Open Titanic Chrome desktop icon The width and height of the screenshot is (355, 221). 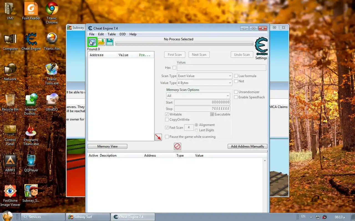coord(52,13)
